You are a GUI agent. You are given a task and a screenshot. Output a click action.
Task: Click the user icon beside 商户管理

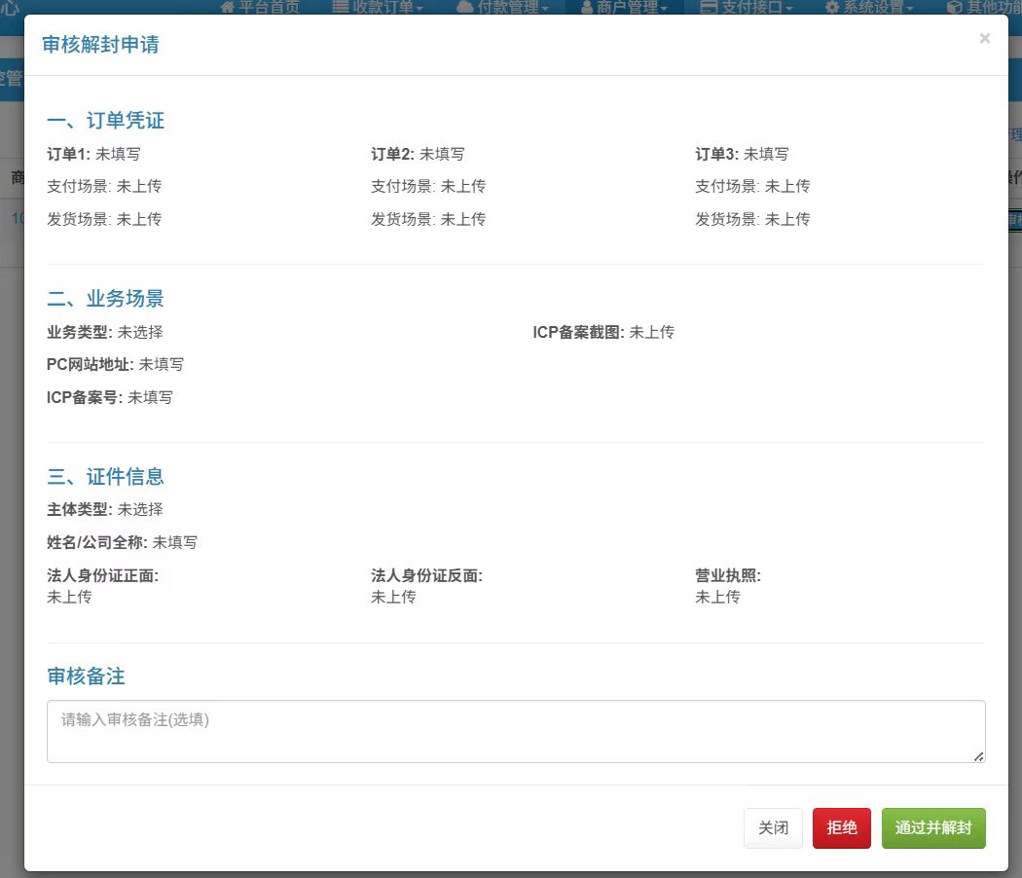(x=587, y=7)
